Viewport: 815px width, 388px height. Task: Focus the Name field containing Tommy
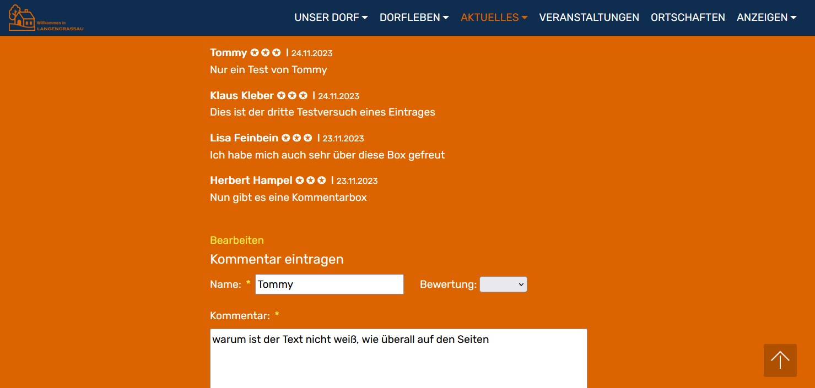330,285
